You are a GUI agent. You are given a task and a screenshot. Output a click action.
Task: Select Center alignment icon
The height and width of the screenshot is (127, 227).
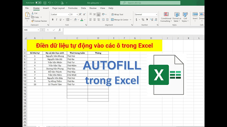pyautogui.click(x=94, y=19)
